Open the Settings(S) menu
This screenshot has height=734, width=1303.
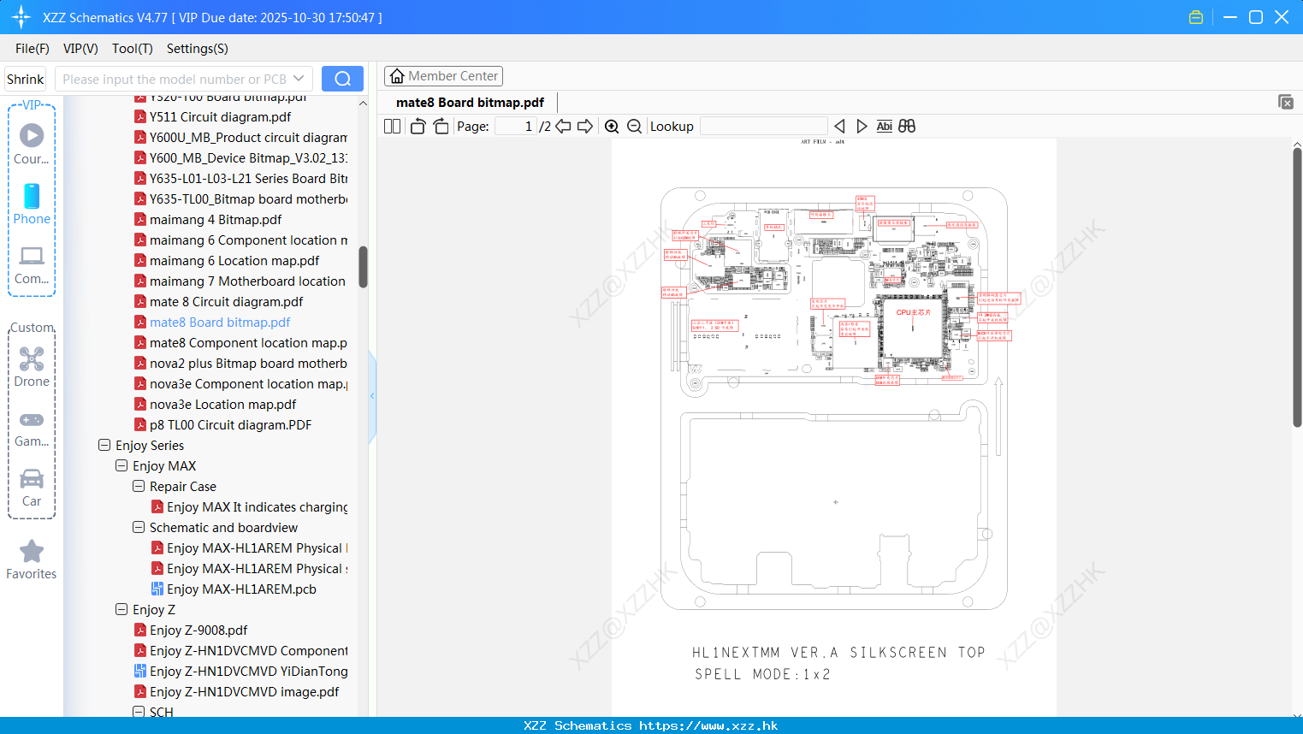coord(198,49)
